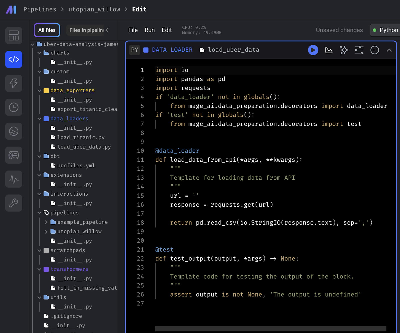Run the load_uber_data block with play button
This screenshot has height=333, width=400.
pyautogui.click(x=313, y=50)
